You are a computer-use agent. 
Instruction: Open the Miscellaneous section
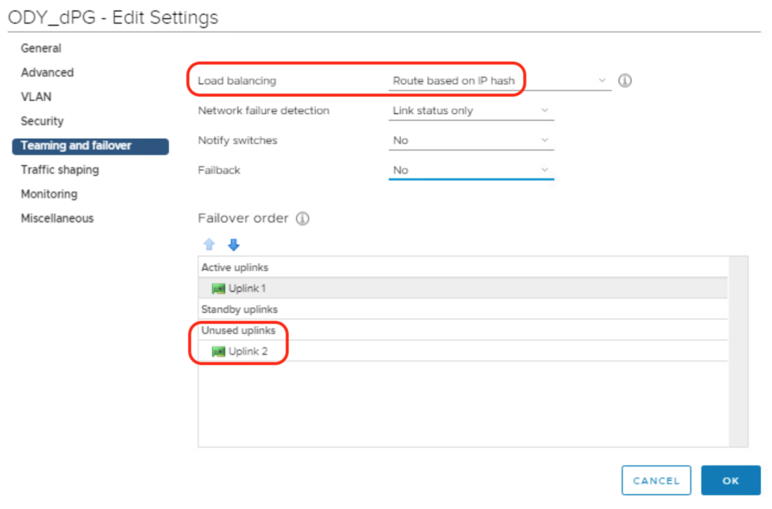57,218
